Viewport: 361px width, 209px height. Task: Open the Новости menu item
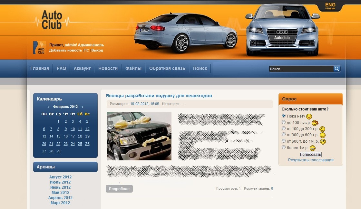108,68
